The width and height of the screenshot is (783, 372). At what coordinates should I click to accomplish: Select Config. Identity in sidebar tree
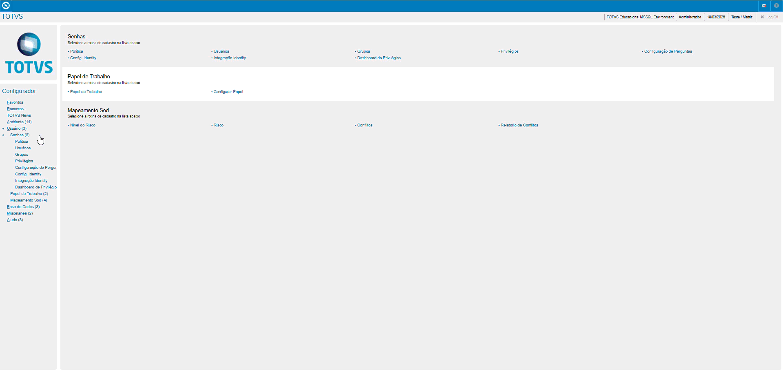(28, 174)
